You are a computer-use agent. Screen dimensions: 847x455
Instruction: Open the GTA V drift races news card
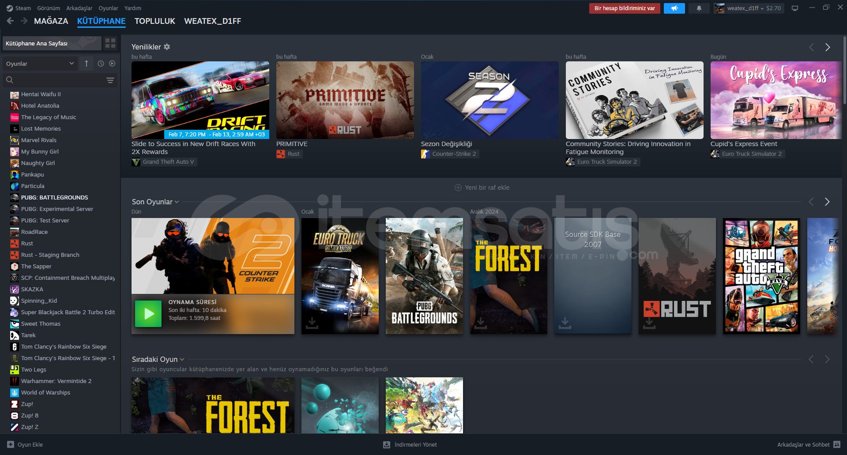click(x=200, y=100)
